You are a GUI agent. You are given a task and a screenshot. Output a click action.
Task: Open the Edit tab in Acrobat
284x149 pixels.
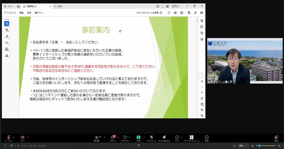21,13
